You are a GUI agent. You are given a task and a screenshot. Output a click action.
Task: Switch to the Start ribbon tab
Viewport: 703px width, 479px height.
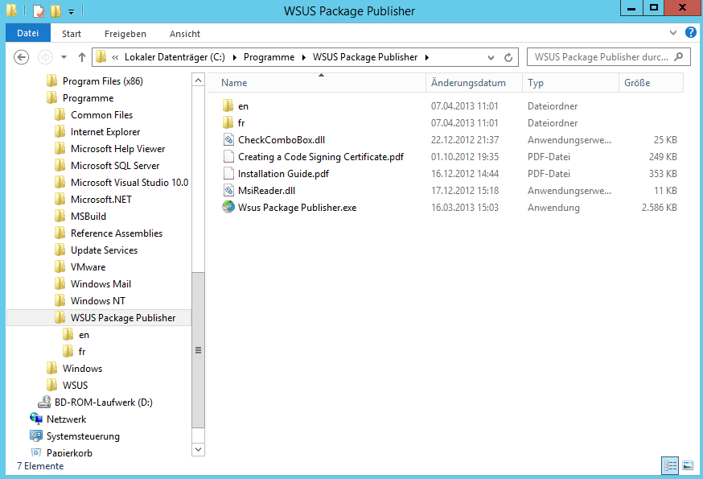72,34
